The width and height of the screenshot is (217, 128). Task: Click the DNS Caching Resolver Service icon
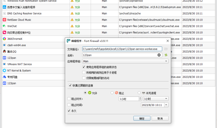pos(4,13)
